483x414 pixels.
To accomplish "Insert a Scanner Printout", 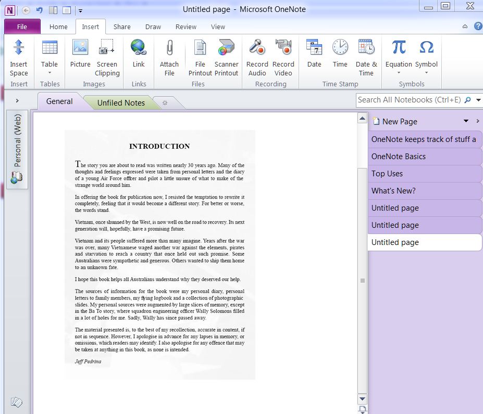I will (227, 58).
